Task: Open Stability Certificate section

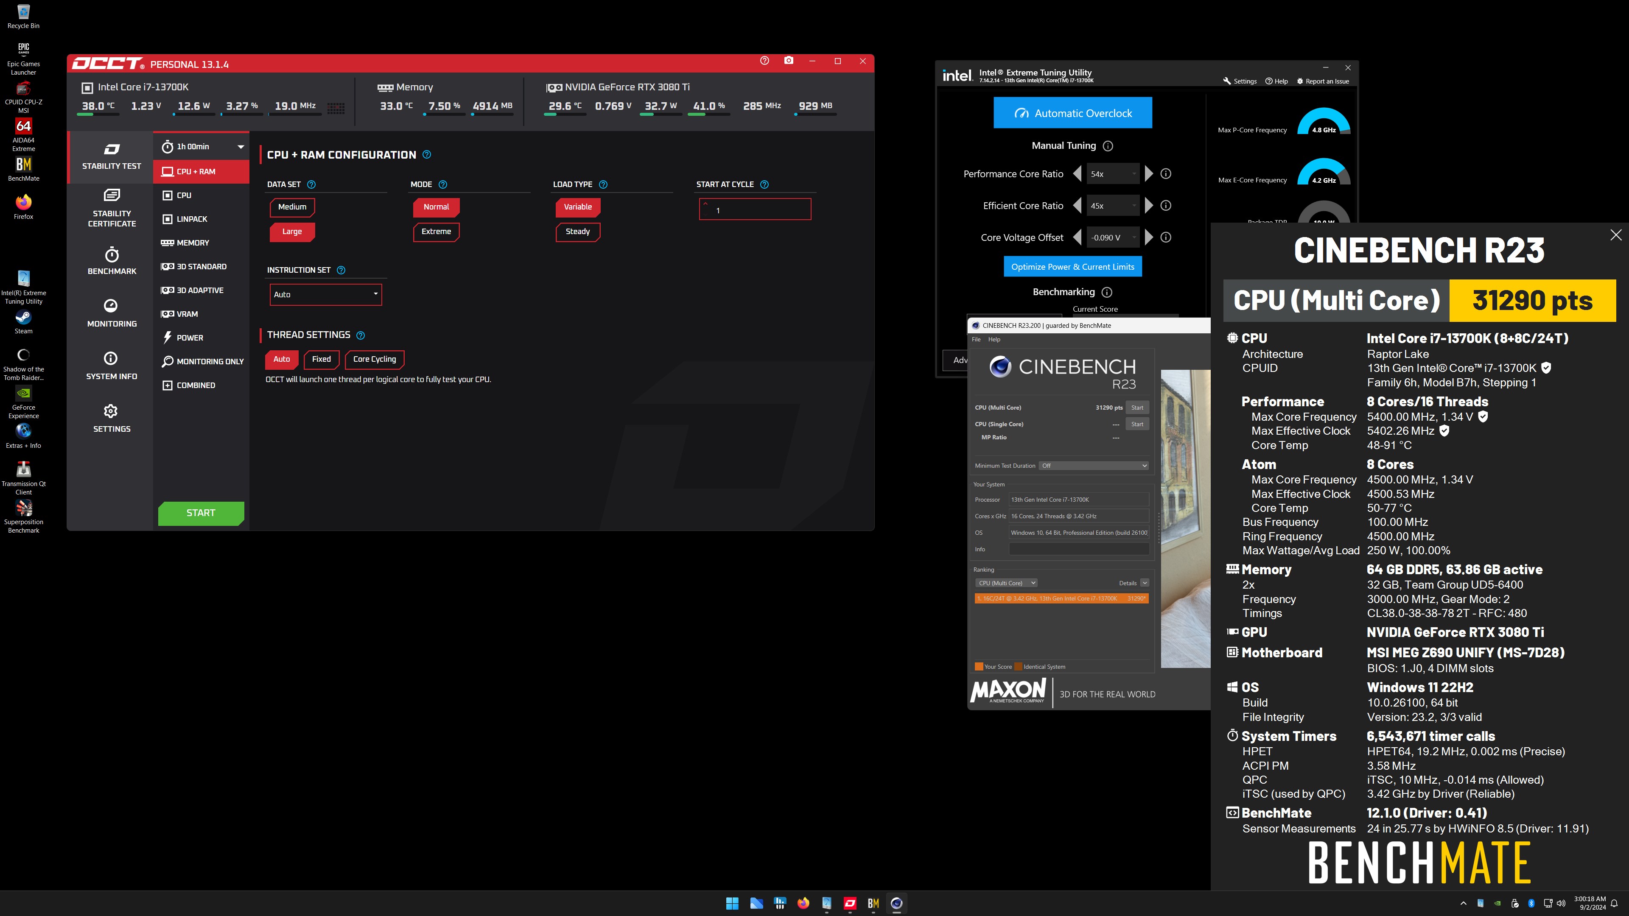Action: [x=111, y=208]
